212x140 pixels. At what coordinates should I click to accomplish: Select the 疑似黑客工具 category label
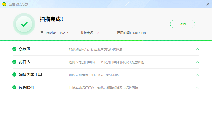tap(30, 75)
